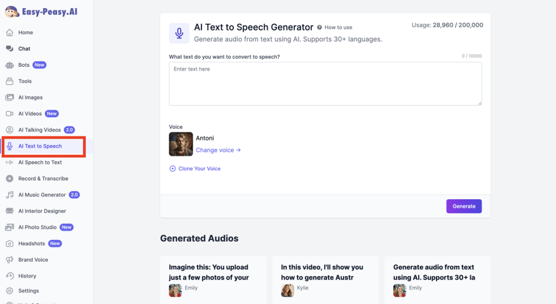This screenshot has width=556, height=304.
Task: Click the AI Videos camera icon
Action: click(9, 114)
